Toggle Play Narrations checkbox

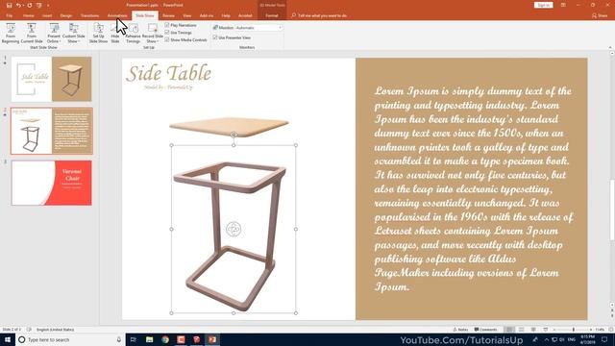(x=166, y=25)
